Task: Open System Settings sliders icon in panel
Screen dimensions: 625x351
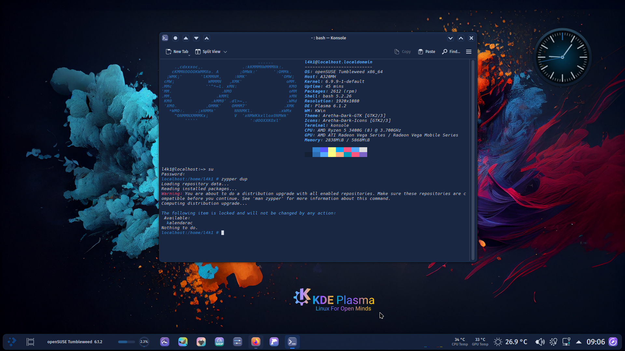Action: [x=238, y=342]
